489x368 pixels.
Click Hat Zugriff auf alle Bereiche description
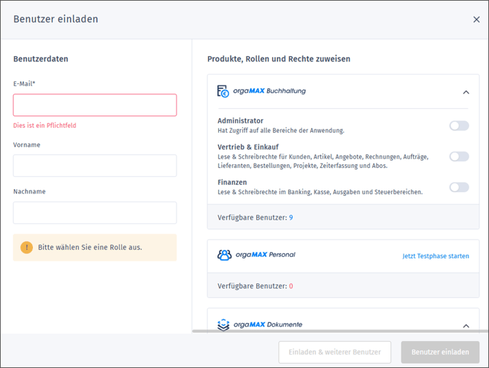tap(281, 131)
